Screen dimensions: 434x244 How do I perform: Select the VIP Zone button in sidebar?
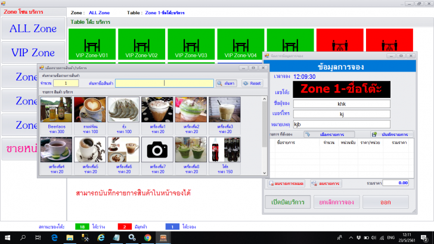click(x=33, y=52)
